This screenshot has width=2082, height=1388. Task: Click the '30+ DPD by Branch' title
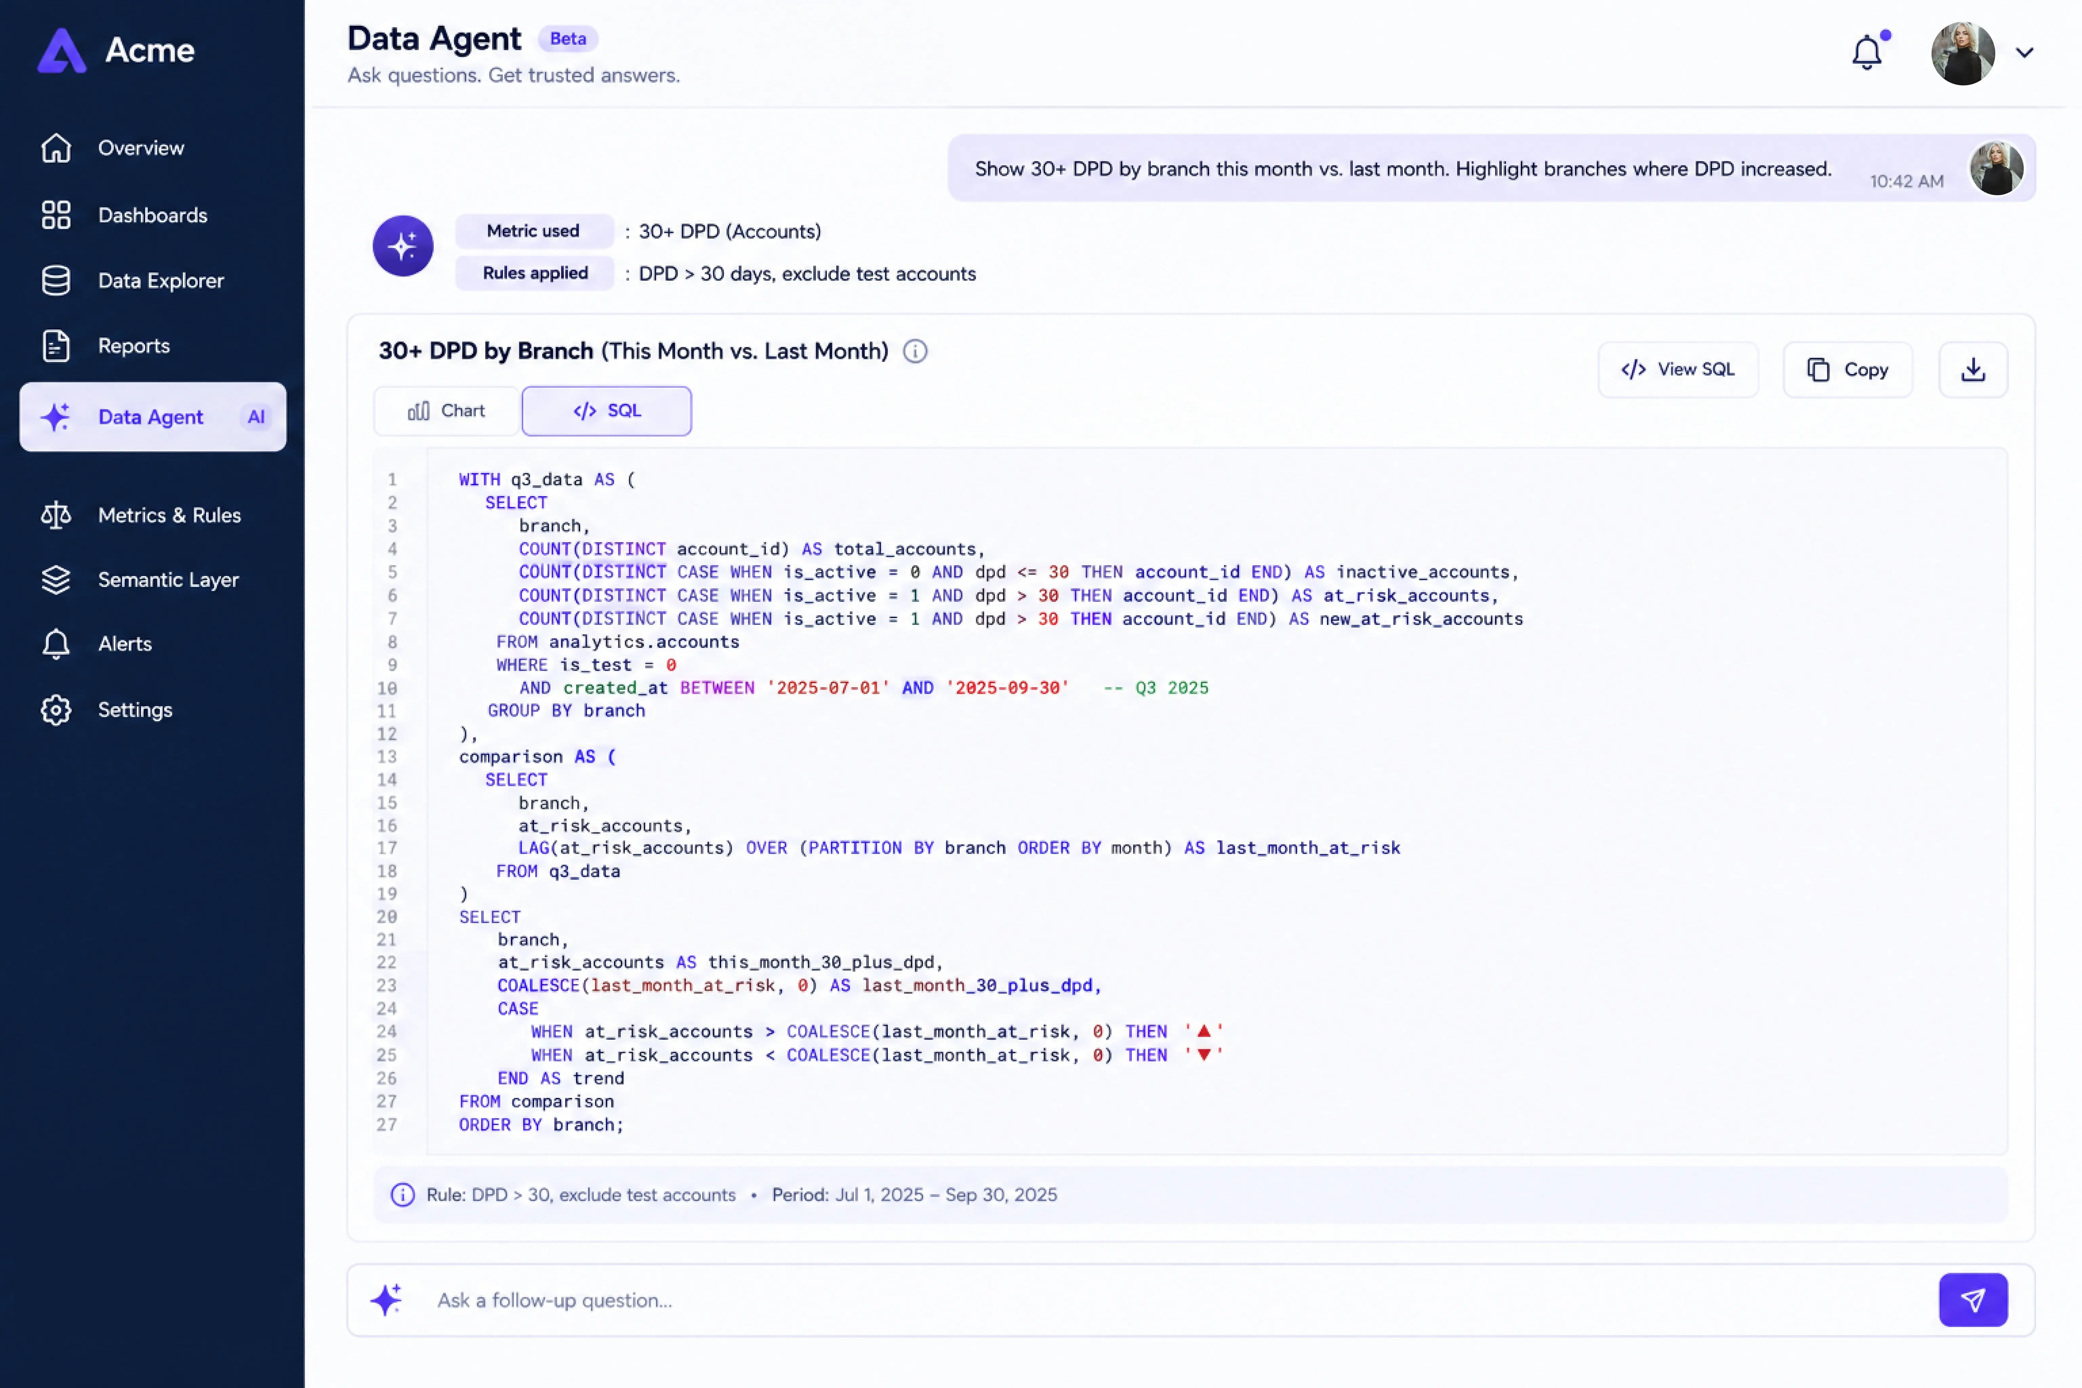pyautogui.click(x=486, y=351)
